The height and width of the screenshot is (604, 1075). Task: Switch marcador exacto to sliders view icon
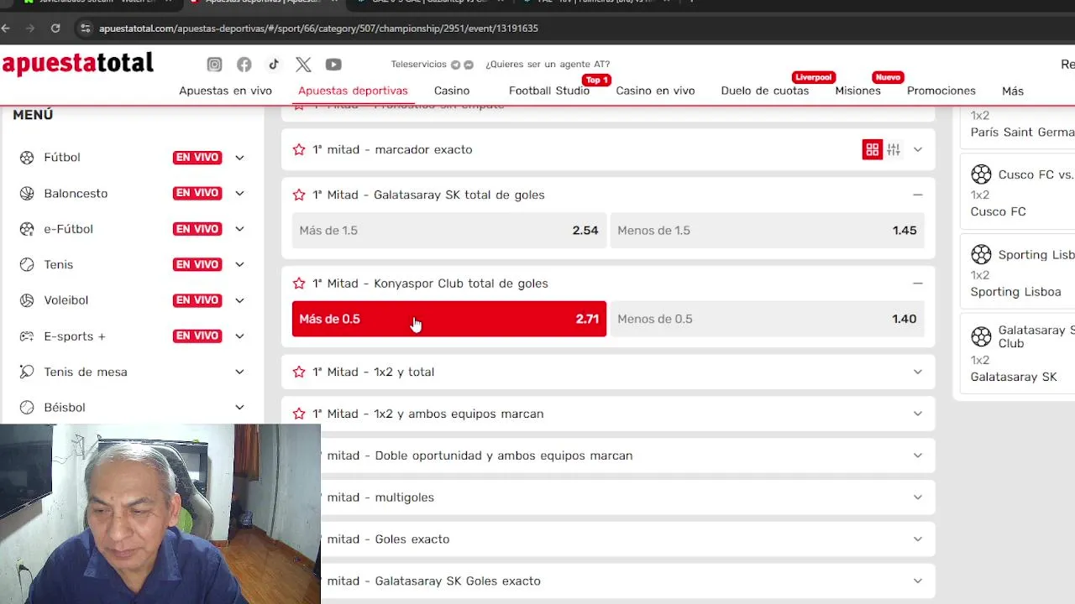[x=894, y=149]
